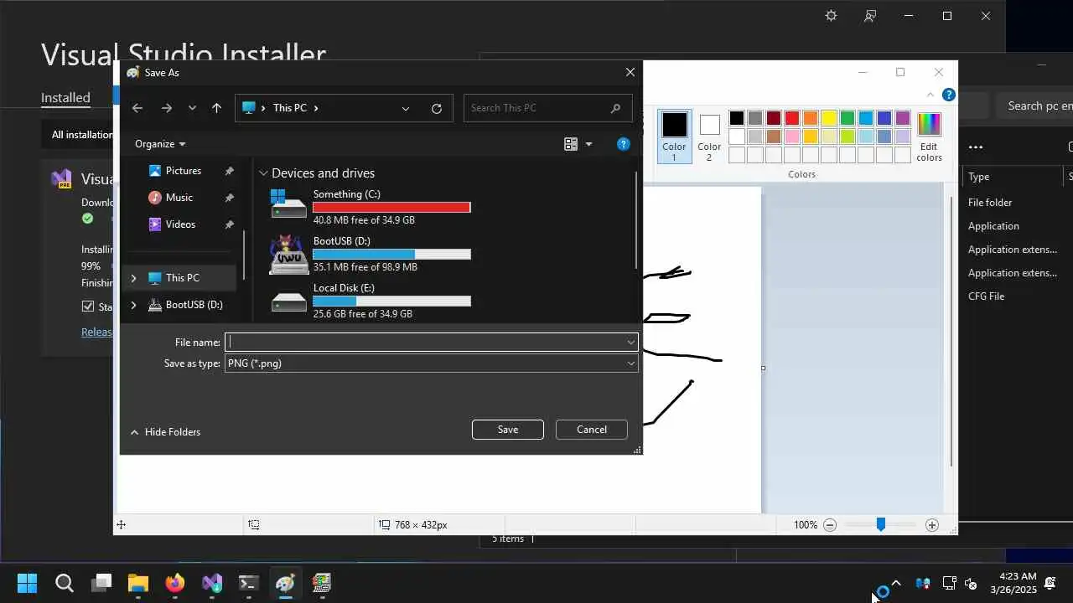
Task: Pick the red color swatch
Action: (x=792, y=118)
